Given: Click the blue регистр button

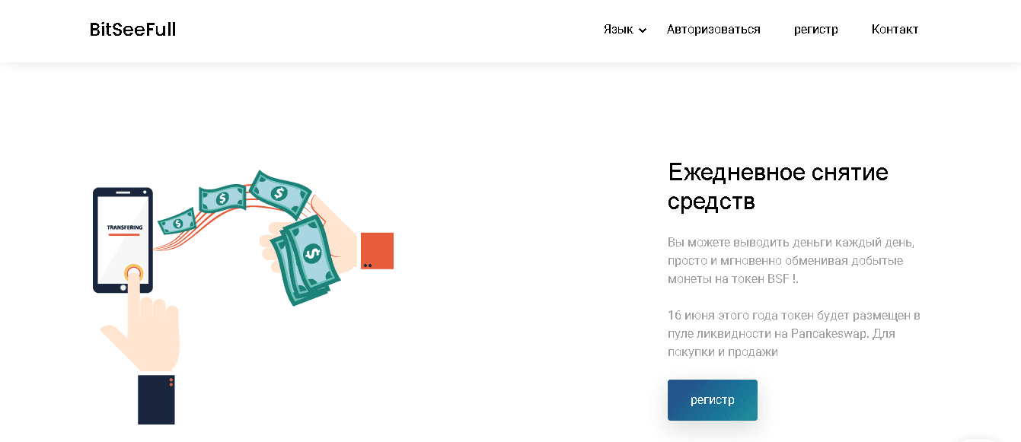Looking at the screenshot, I should [713, 400].
